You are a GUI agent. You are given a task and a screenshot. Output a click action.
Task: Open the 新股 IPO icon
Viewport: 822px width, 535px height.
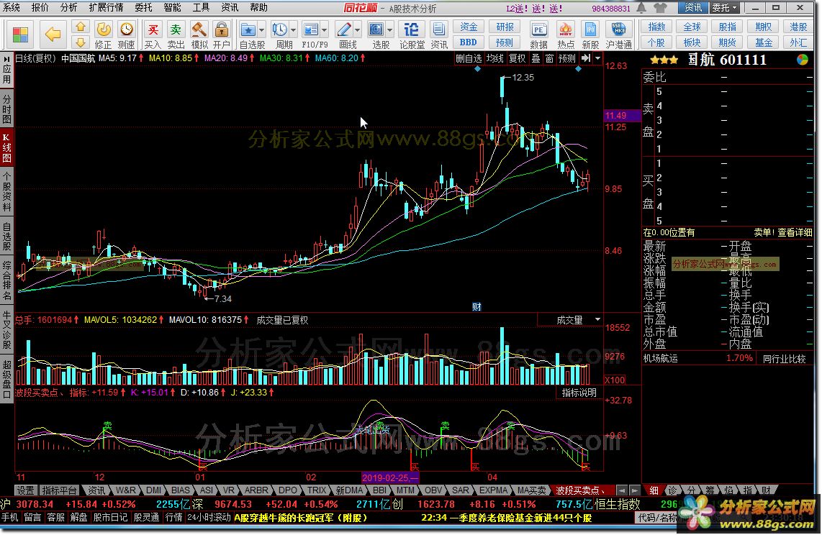[x=590, y=29]
